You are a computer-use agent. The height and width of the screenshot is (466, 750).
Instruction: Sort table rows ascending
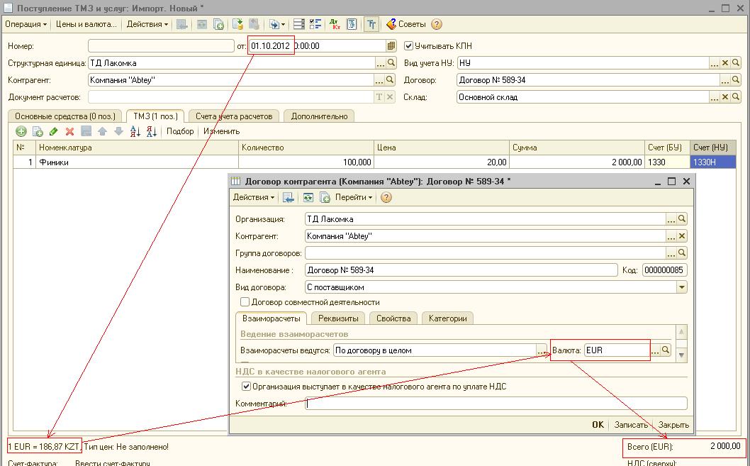[135, 131]
